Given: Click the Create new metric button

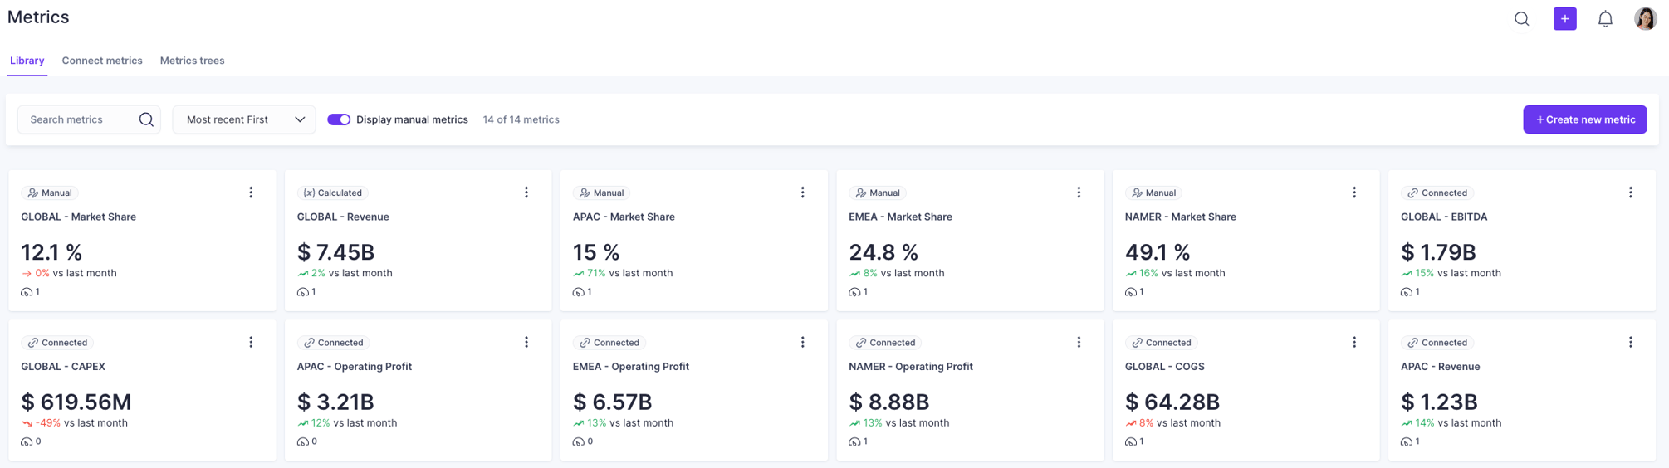Looking at the screenshot, I should click(1584, 119).
